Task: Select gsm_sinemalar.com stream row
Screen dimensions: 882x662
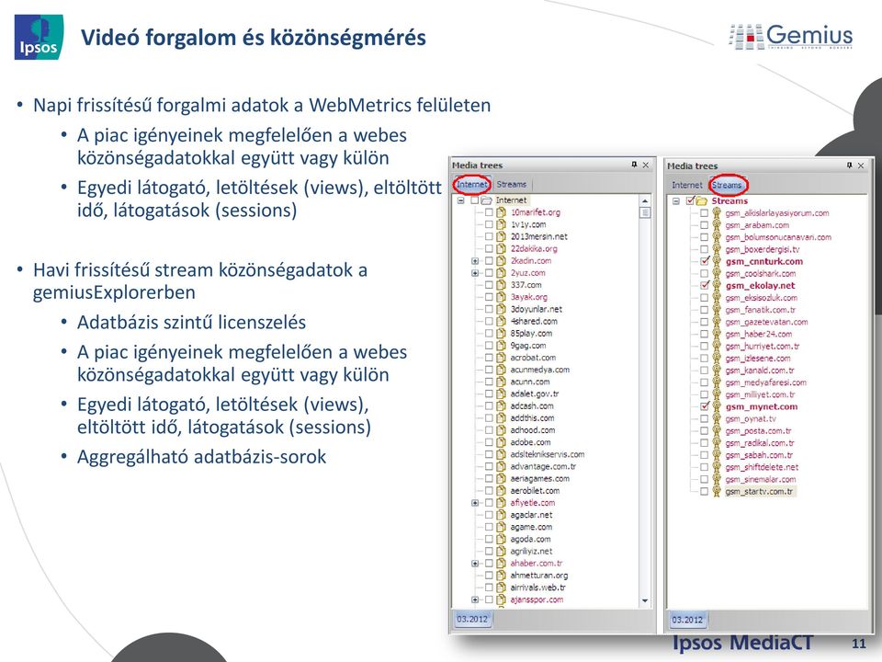Action: [x=761, y=480]
